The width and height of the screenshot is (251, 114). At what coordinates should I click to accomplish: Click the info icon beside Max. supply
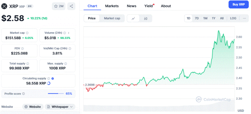tap(65, 64)
